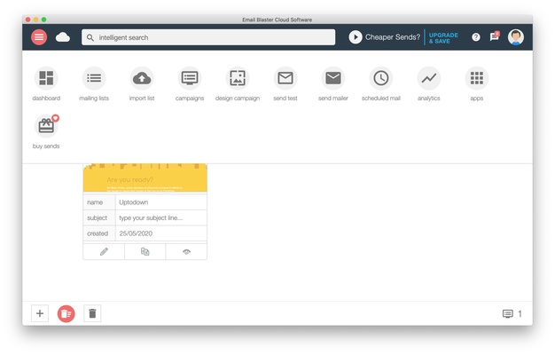The width and height of the screenshot is (555, 355).
Task: Preview campaign with the eye icon
Action: click(186, 252)
